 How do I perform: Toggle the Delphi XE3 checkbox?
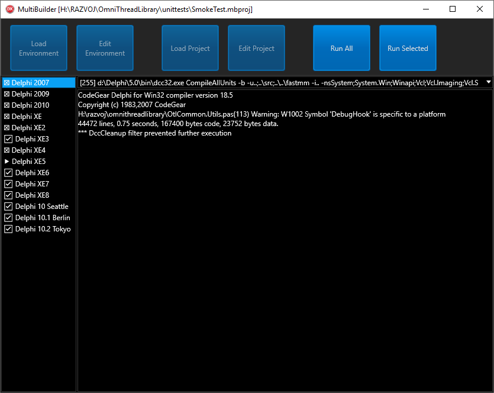(x=8, y=139)
